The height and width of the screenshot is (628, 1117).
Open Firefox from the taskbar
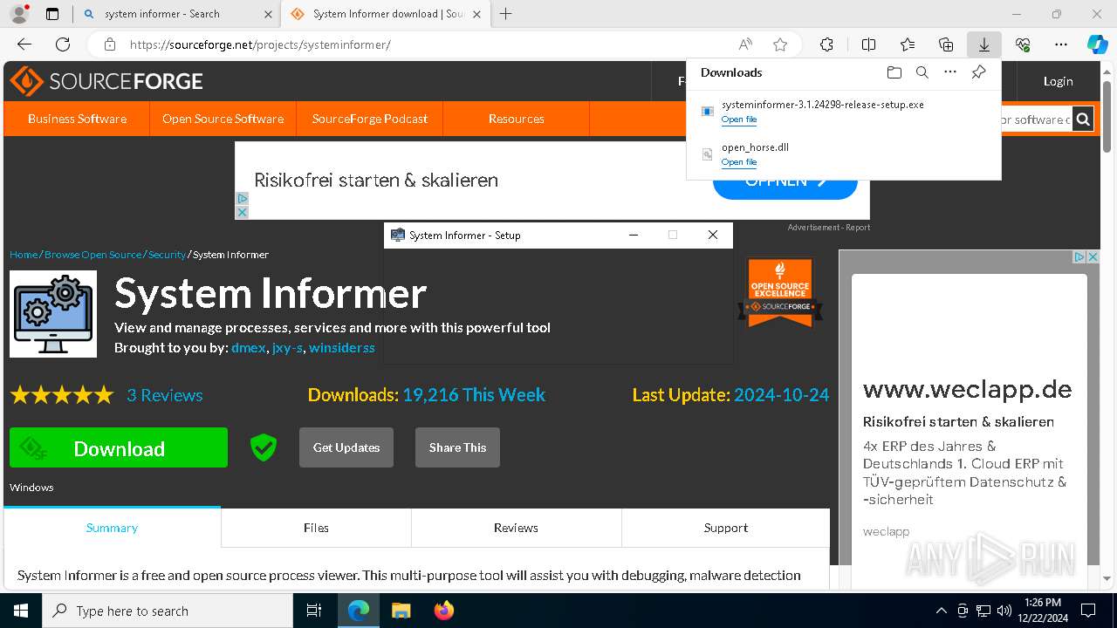click(443, 611)
